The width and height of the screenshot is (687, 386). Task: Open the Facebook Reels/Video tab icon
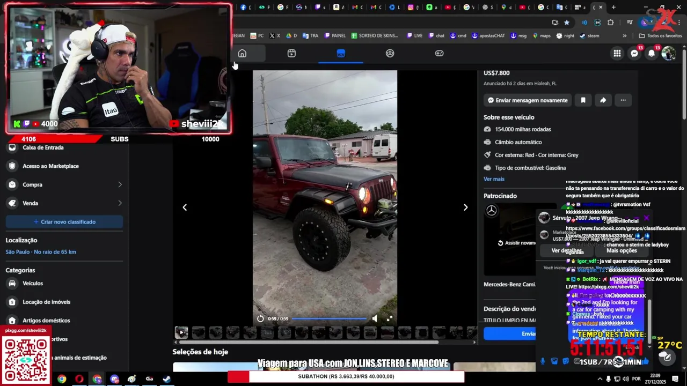click(291, 53)
